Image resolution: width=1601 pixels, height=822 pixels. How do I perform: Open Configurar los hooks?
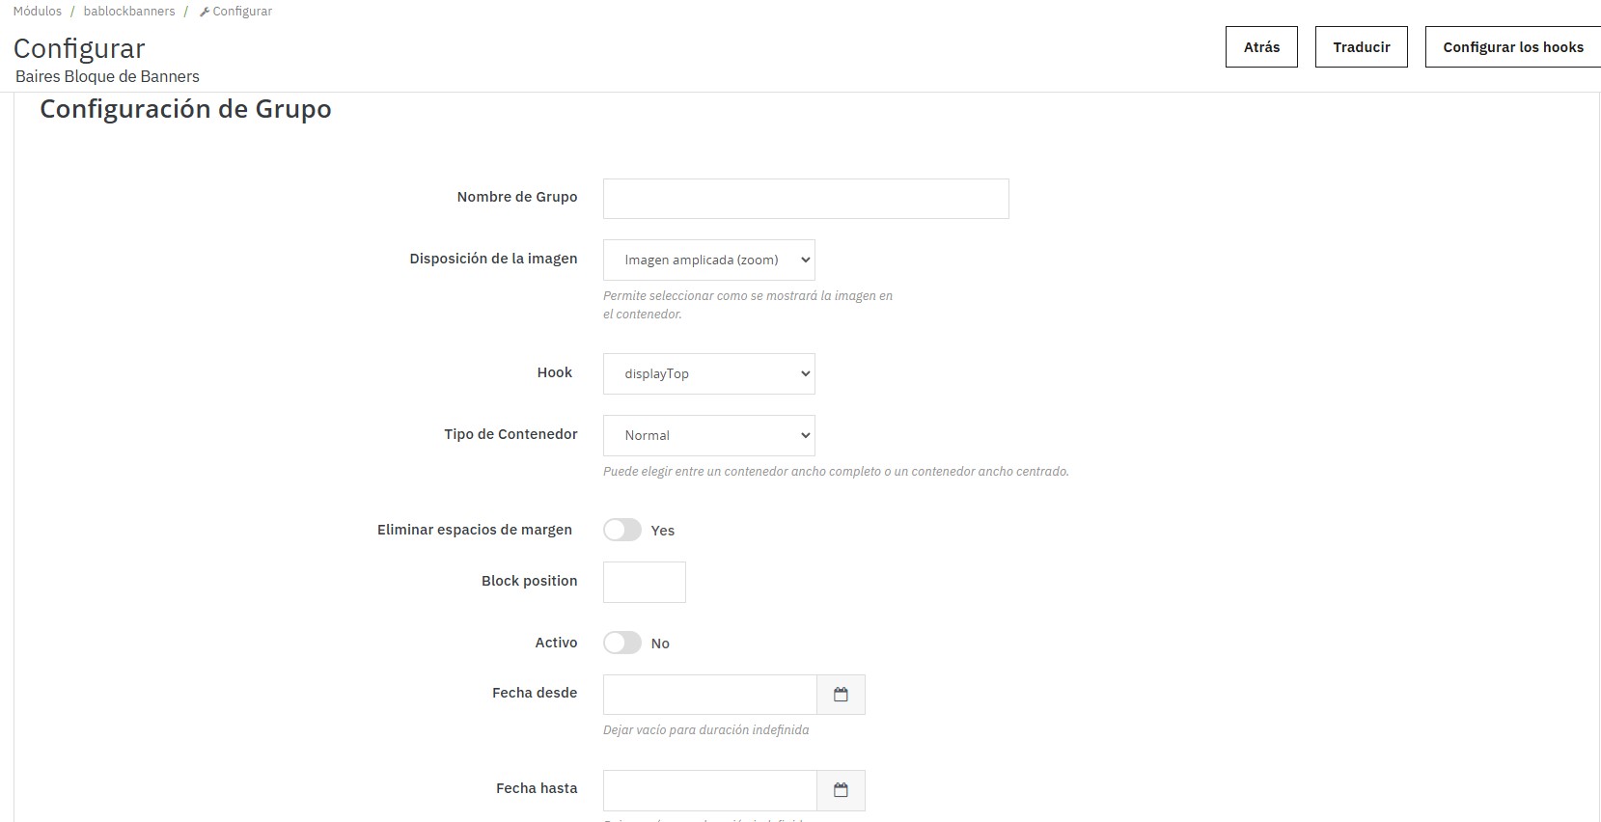[x=1512, y=47]
